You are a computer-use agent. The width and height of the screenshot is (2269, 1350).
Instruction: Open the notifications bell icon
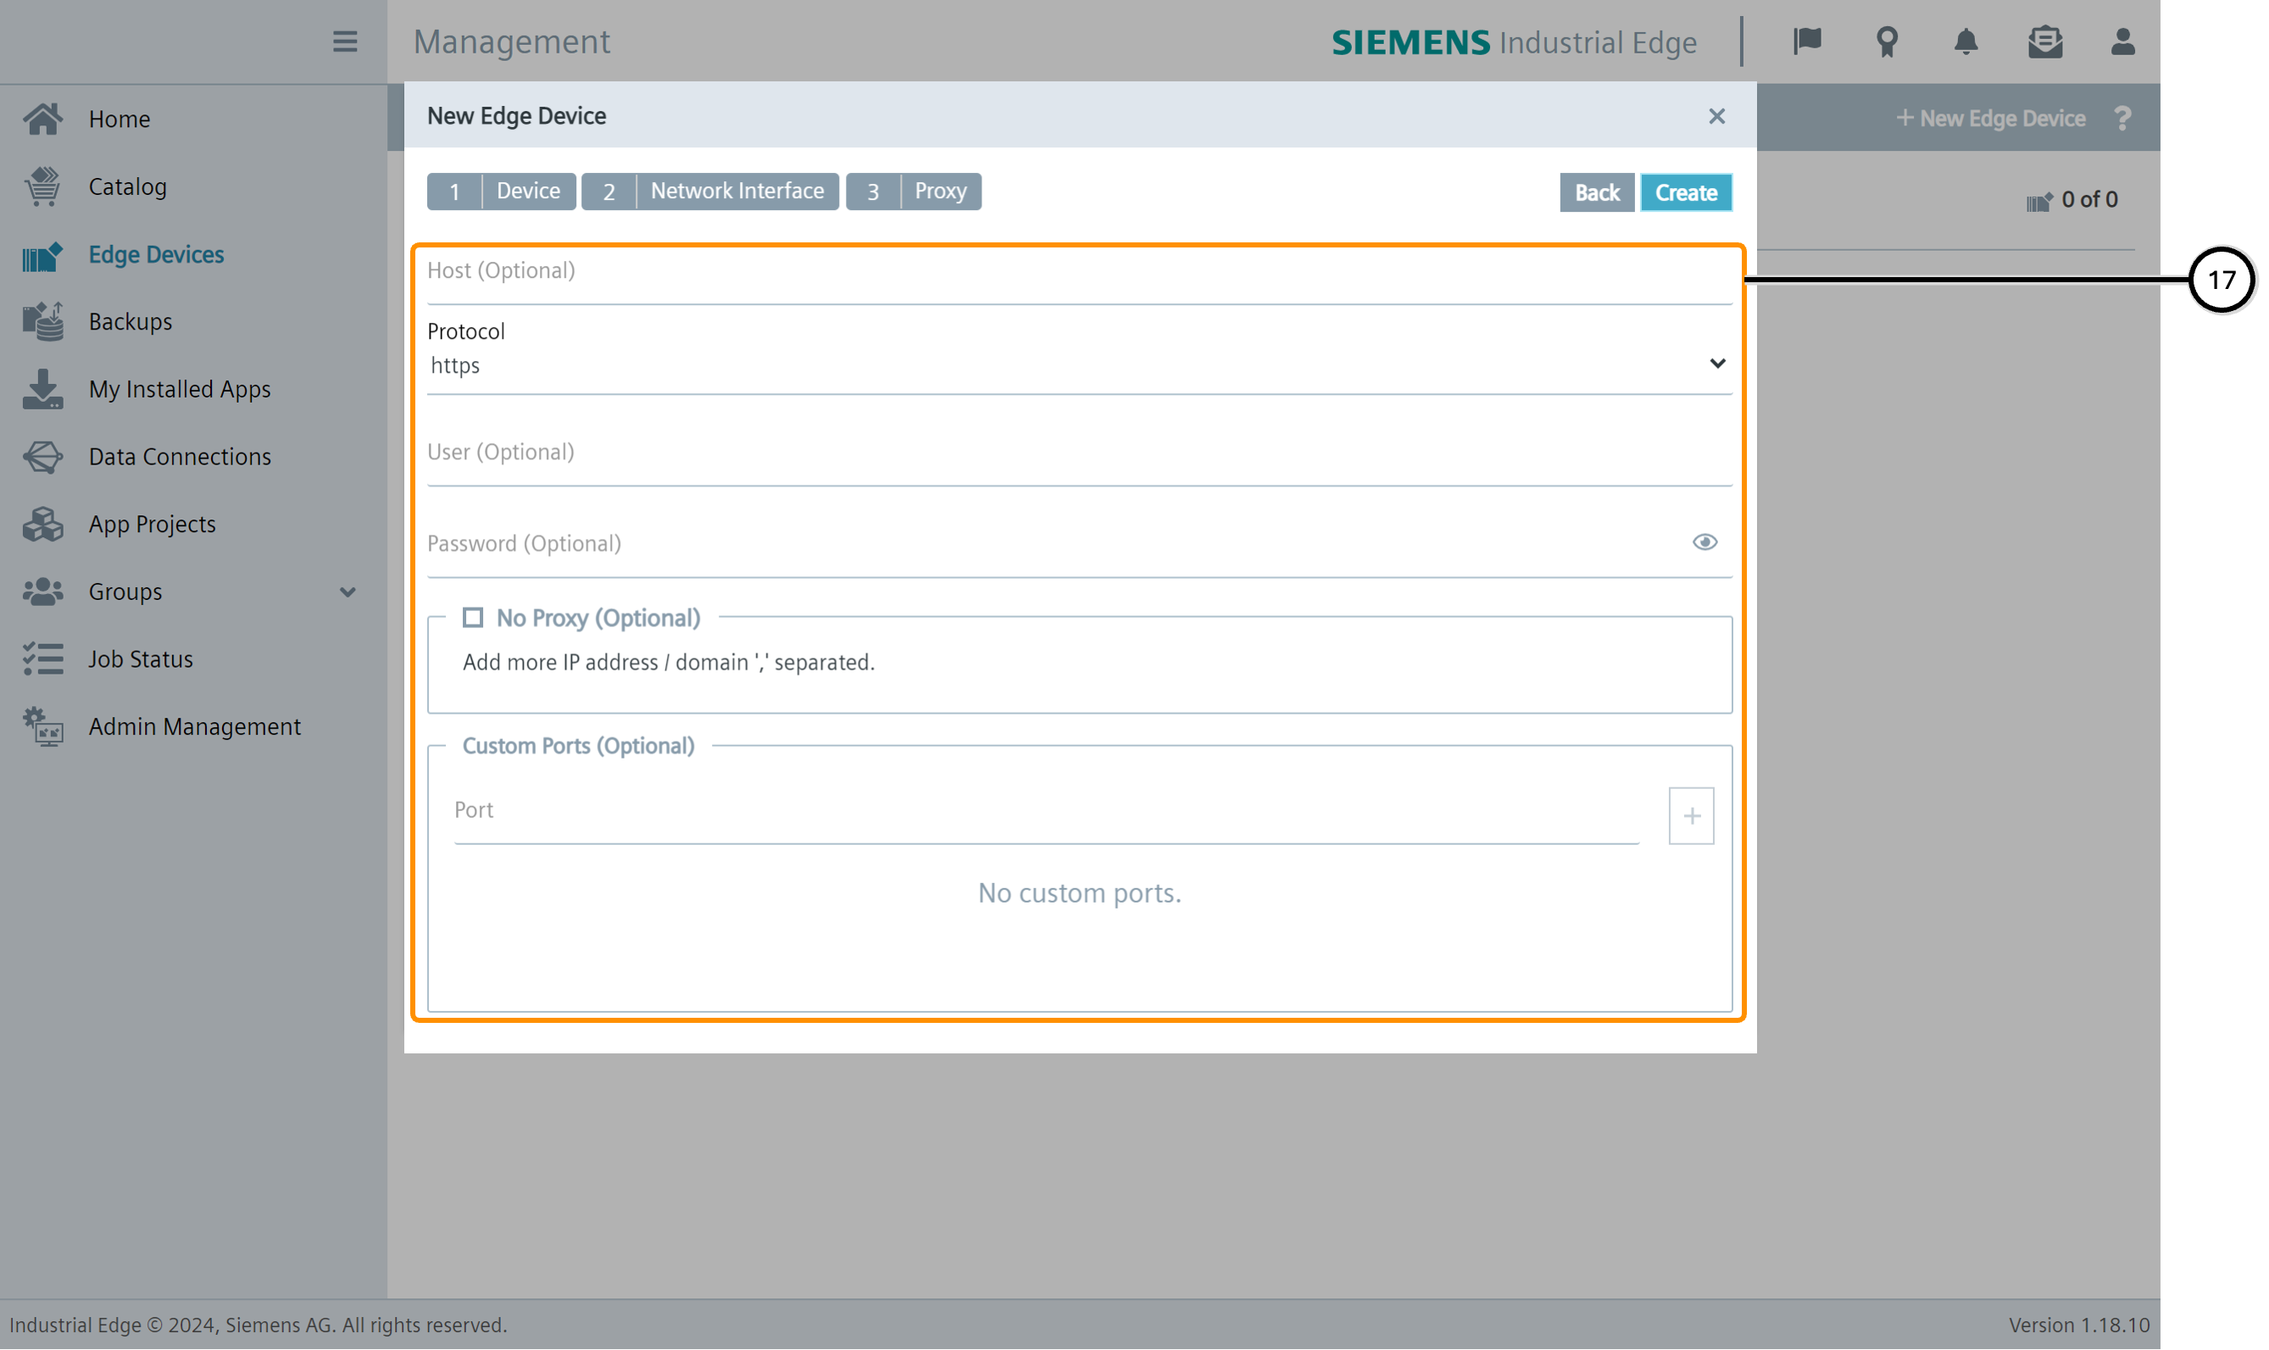point(1965,42)
